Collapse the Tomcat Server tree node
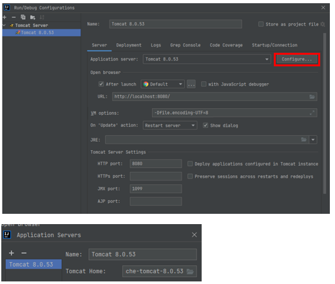335x284 pixels. [x=4, y=25]
